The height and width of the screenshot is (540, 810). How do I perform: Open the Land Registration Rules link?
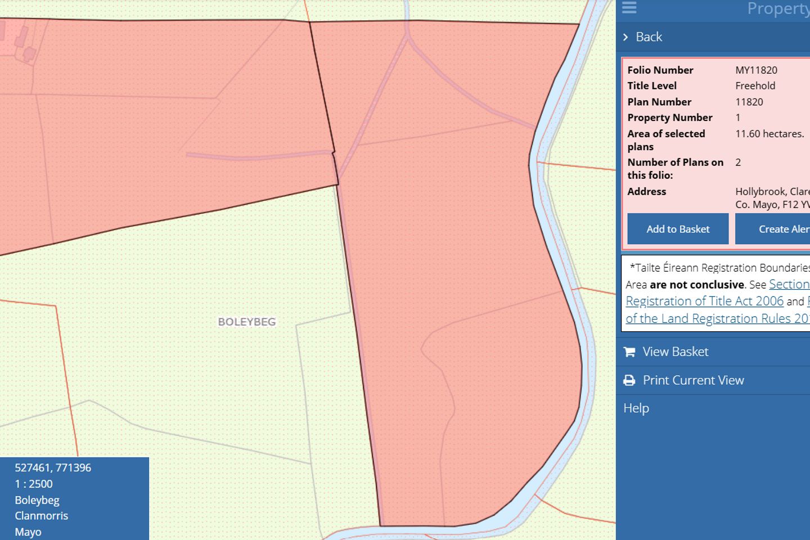click(717, 318)
